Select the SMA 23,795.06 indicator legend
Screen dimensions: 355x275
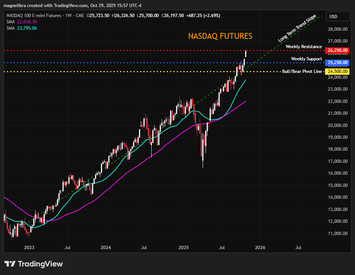coord(22,28)
